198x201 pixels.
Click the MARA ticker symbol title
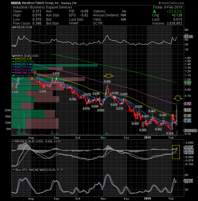16,3
